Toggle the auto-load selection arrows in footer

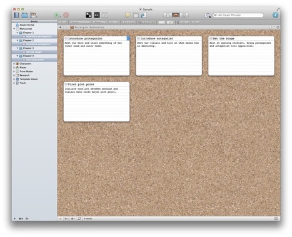coord(79,219)
